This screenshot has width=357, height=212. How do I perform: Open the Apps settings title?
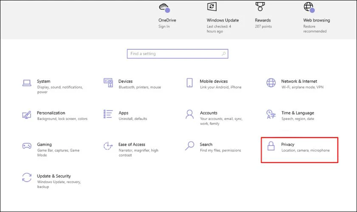coord(123,113)
